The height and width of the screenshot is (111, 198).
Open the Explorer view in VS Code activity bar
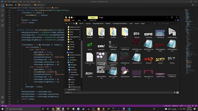coord(2,6)
